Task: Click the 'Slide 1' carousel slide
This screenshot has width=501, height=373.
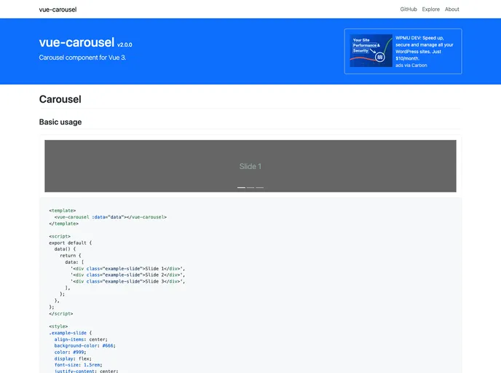Action: [x=250, y=166]
